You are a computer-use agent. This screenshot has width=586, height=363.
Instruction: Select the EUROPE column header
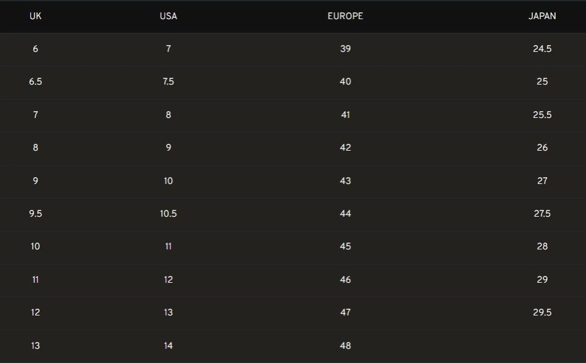[x=345, y=16]
